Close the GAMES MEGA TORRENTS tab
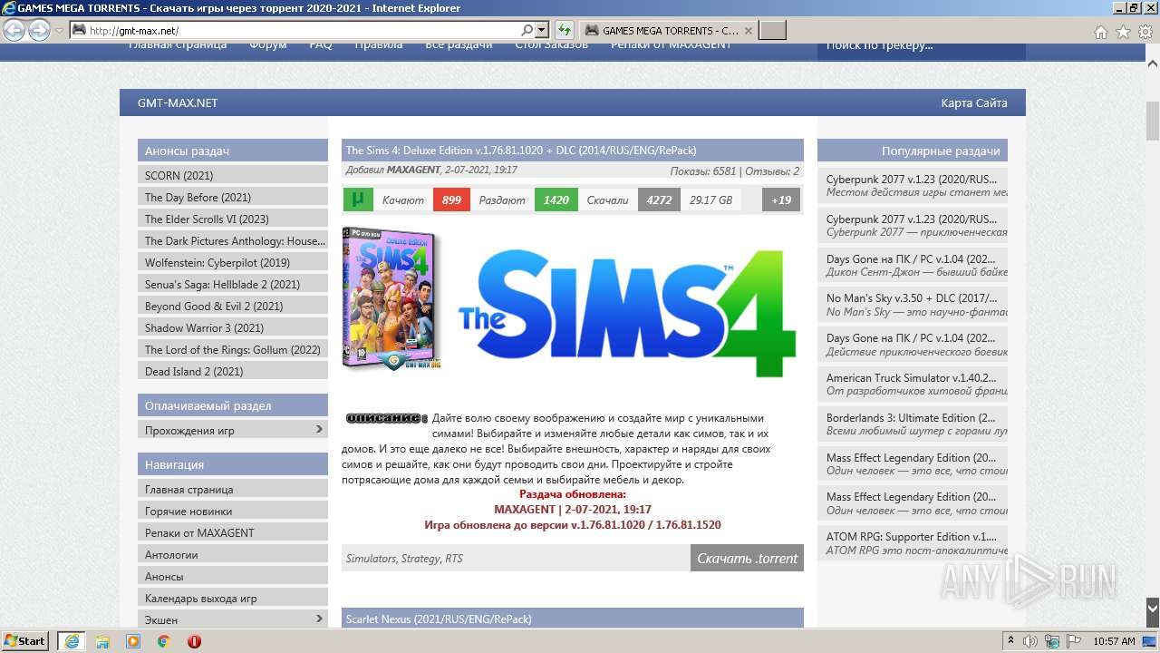This screenshot has width=1160, height=653. point(748,30)
